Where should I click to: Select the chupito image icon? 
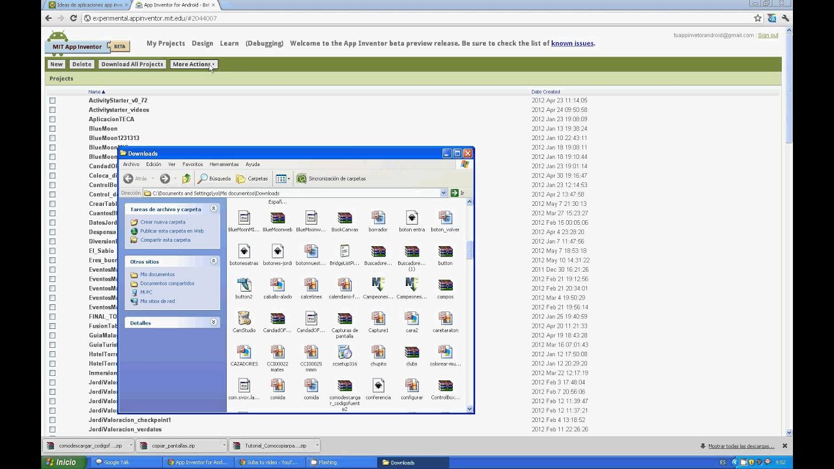click(378, 352)
